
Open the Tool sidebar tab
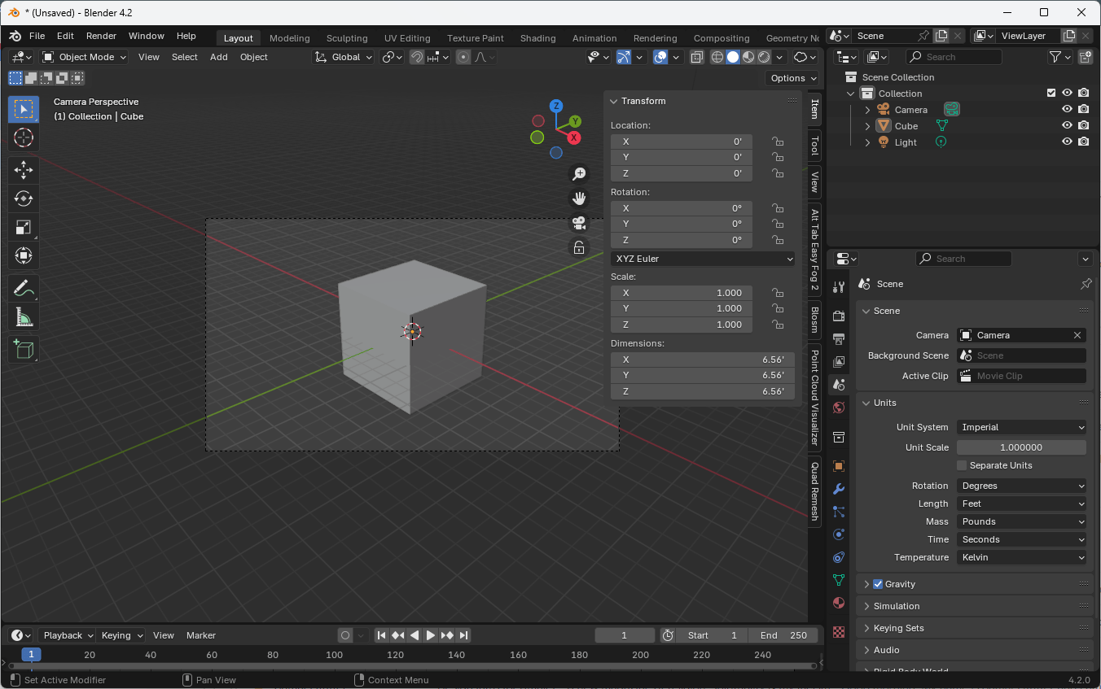[x=814, y=146]
